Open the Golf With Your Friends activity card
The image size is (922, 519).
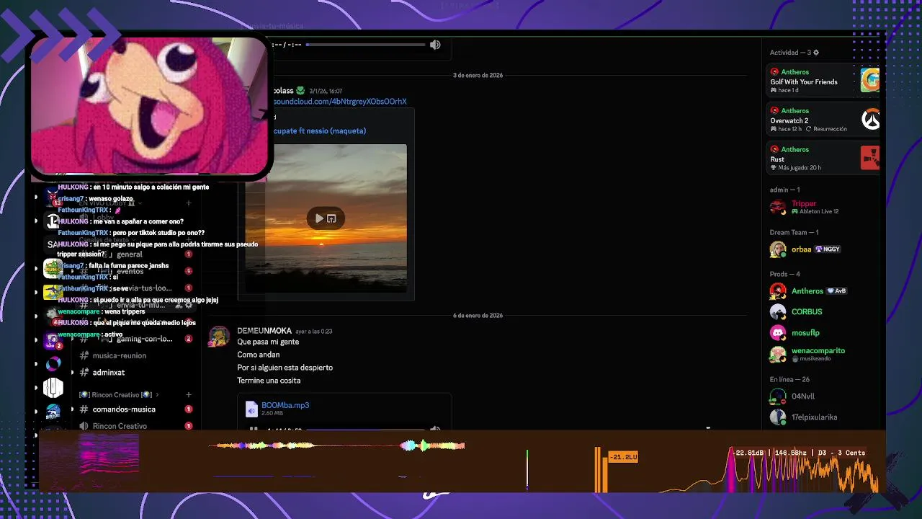(x=824, y=81)
